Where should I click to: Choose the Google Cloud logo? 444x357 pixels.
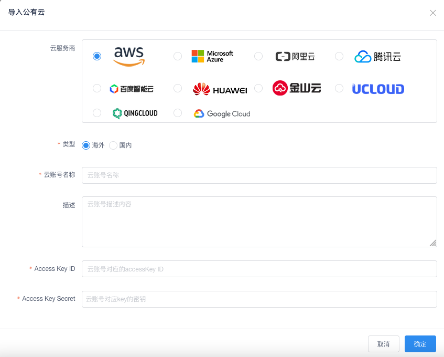tap(222, 113)
